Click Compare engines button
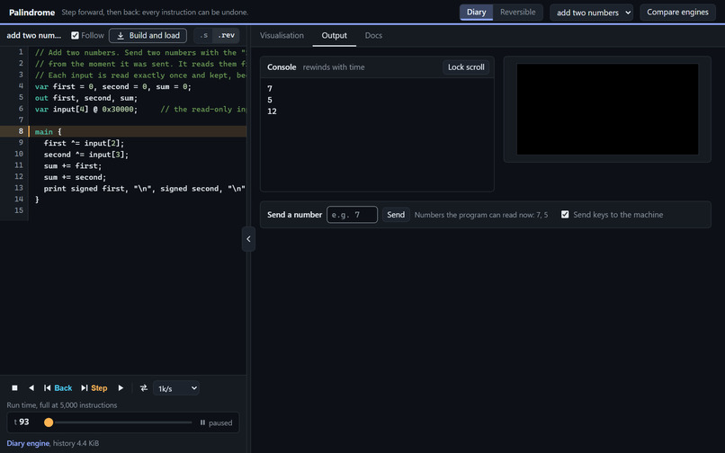This screenshot has width=725, height=453. pos(677,13)
